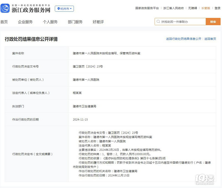This screenshot has width=222, height=188.
Task: Select document number 建卫医罚〔2024〕23号 in the table cell
Action: [88, 66]
